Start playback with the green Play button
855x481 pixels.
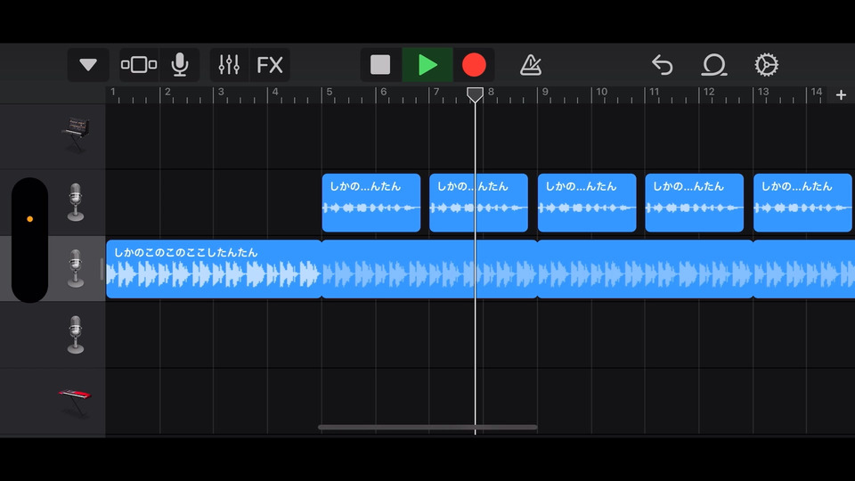click(427, 65)
